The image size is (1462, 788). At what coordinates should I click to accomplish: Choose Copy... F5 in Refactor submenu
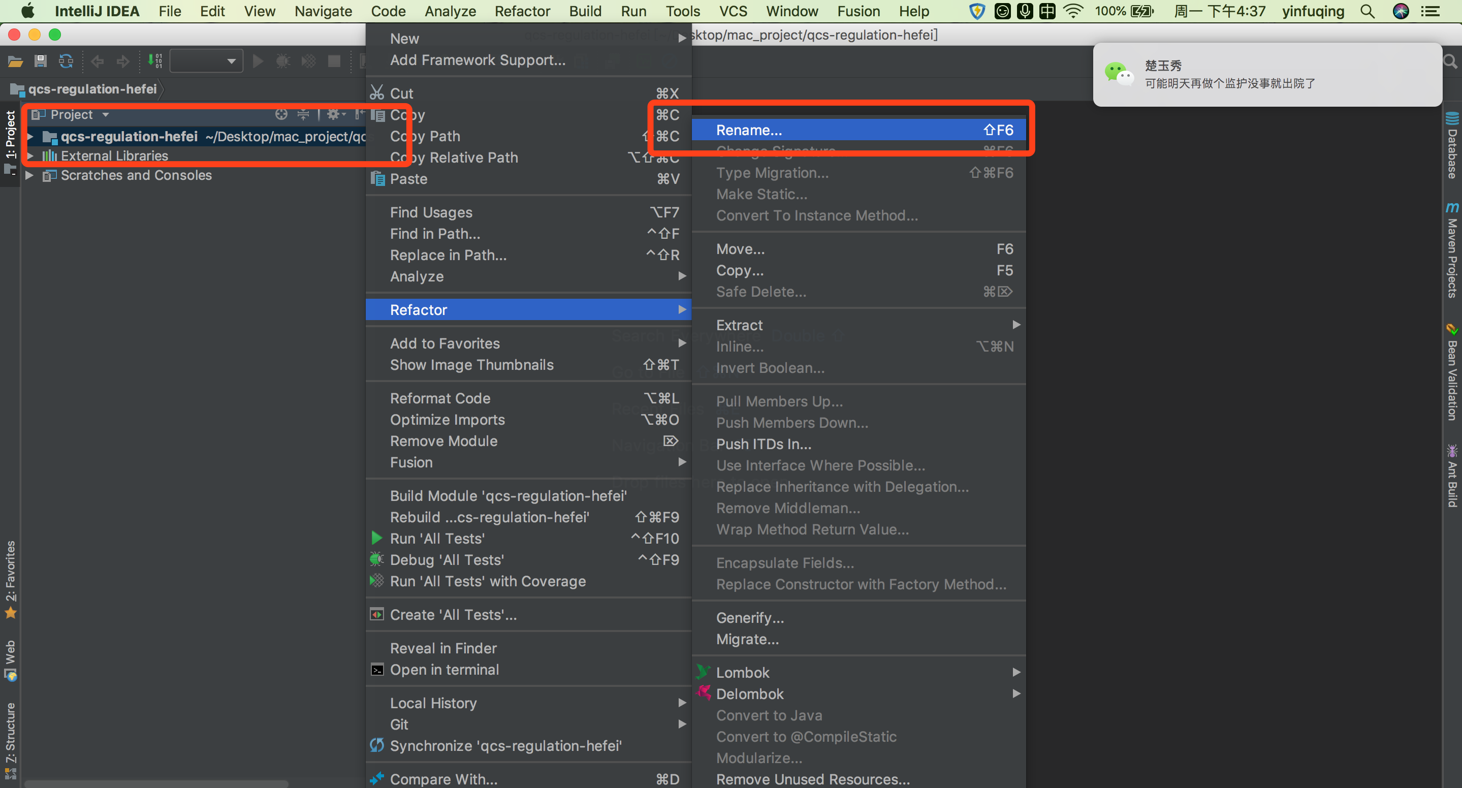pyautogui.click(x=859, y=271)
